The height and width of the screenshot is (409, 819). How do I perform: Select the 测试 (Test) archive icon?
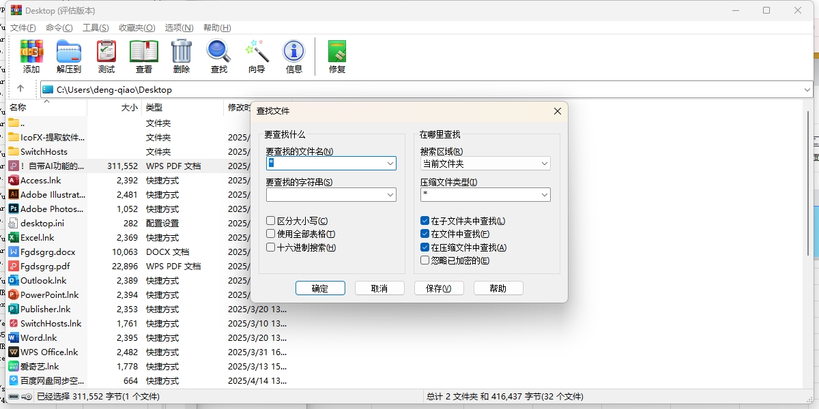pyautogui.click(x=106, y=55)
